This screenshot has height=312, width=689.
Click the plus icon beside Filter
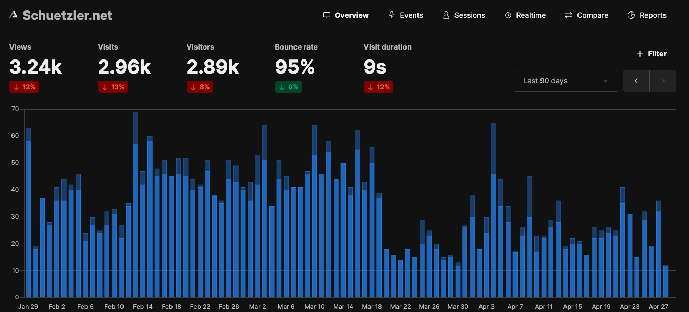(640, 54)
